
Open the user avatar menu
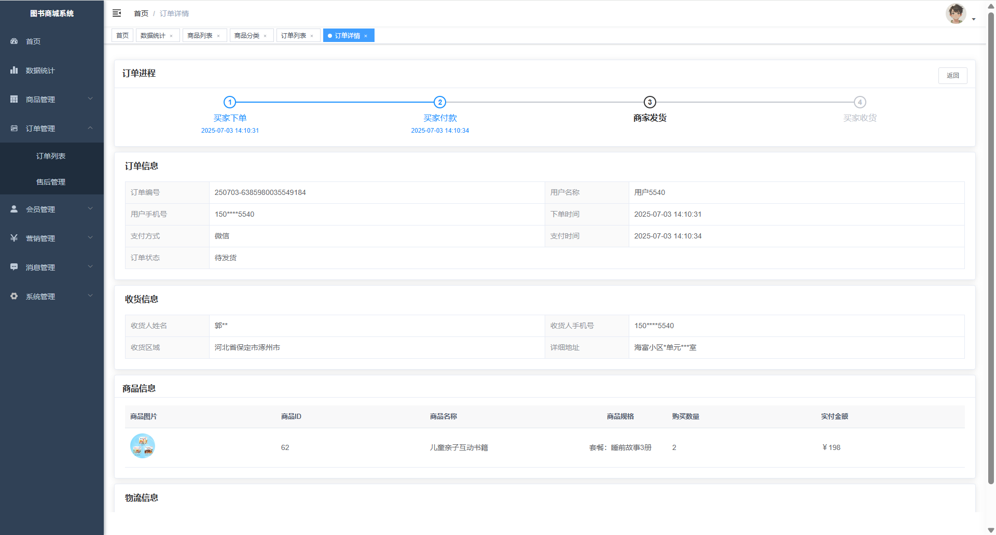point(956,13)
